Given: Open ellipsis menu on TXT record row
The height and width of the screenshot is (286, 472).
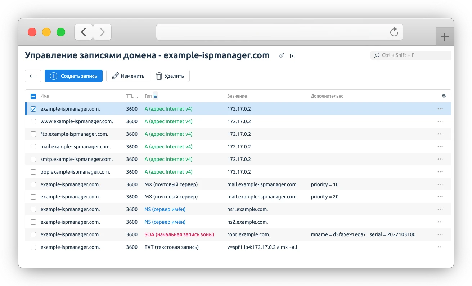Looking at the screenshot, I should tap(440, 247).
